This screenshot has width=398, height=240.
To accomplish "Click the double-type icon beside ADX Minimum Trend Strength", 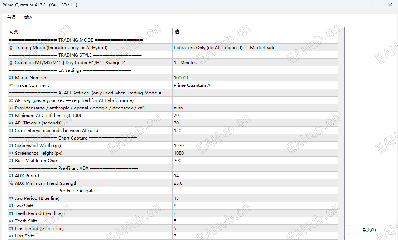I will pos(11,183).
